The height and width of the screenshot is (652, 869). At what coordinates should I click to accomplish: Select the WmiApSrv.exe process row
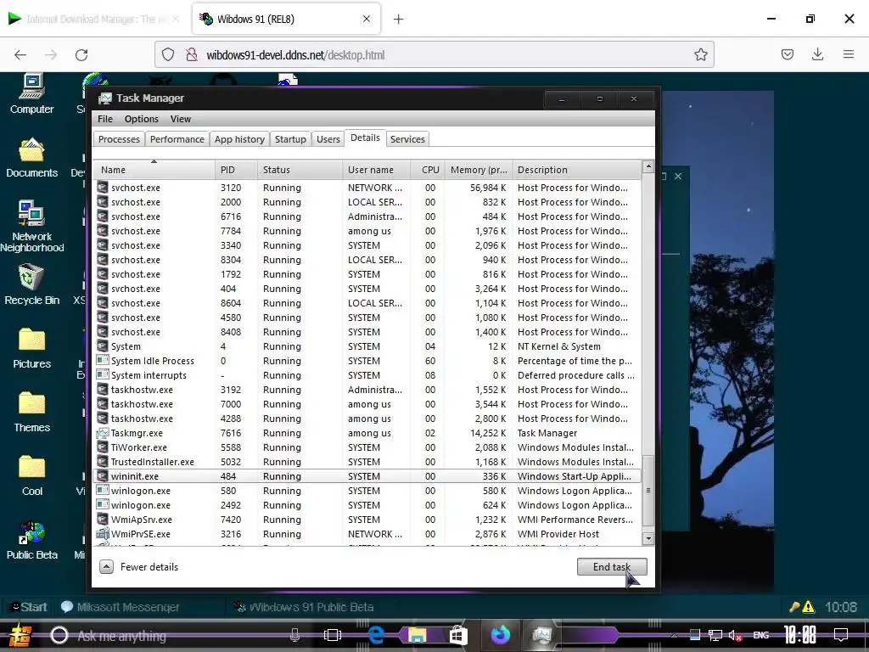[367, 520]
